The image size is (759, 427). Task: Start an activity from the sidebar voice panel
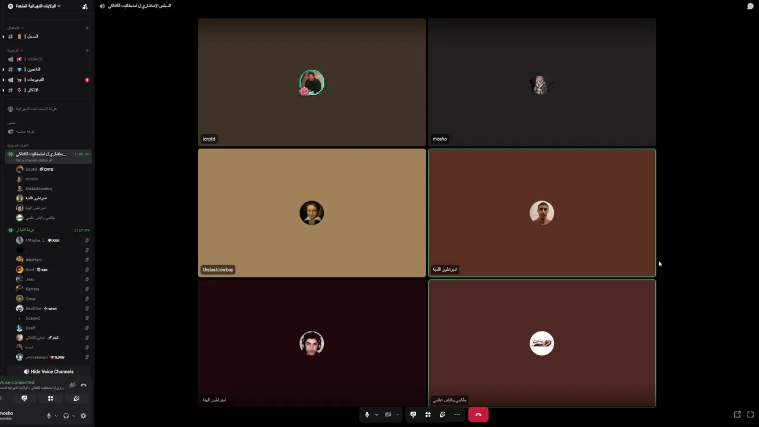pos(50,399)
